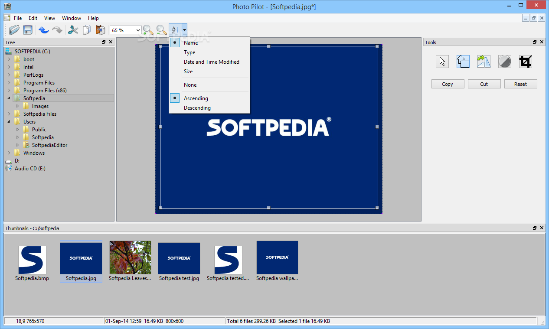Collapse the Softpedia folder in C:
The width and height of the screenshot is (549, 329).
click(x=9, y=98)
